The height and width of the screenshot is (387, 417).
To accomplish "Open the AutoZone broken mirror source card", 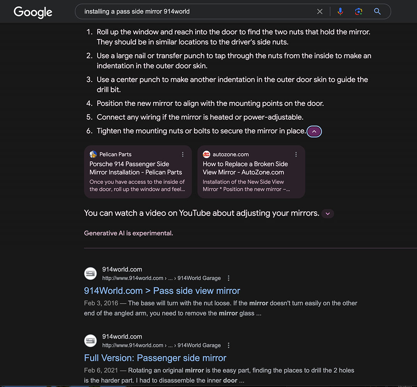I will click(251, 172).
